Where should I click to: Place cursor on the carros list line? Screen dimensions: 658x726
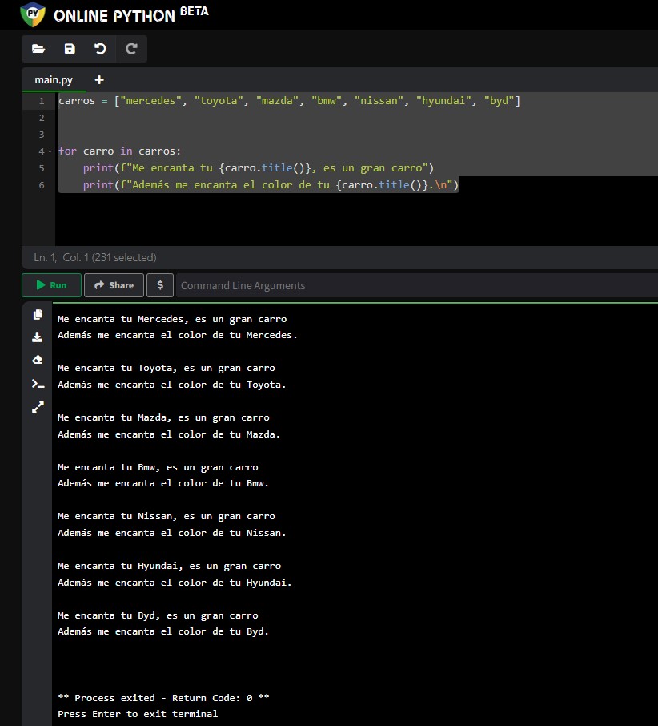coord(288,101)
